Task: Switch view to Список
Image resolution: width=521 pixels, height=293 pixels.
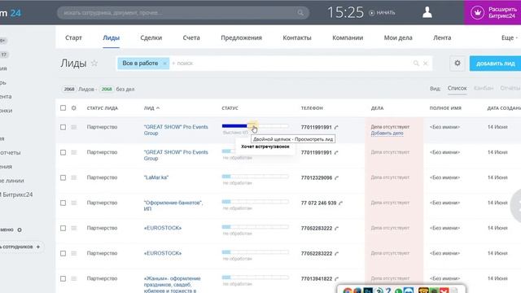Action: click(x=458, y=89)
